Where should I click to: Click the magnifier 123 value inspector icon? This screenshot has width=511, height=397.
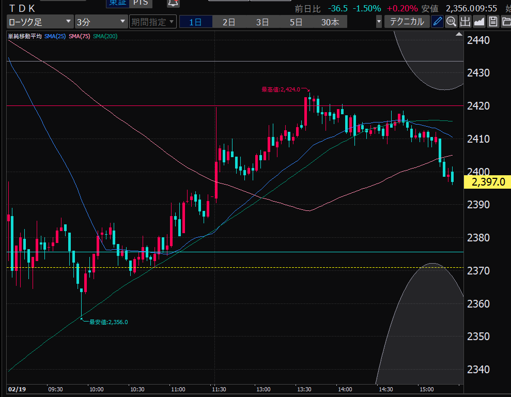click(x=451, y=22)
